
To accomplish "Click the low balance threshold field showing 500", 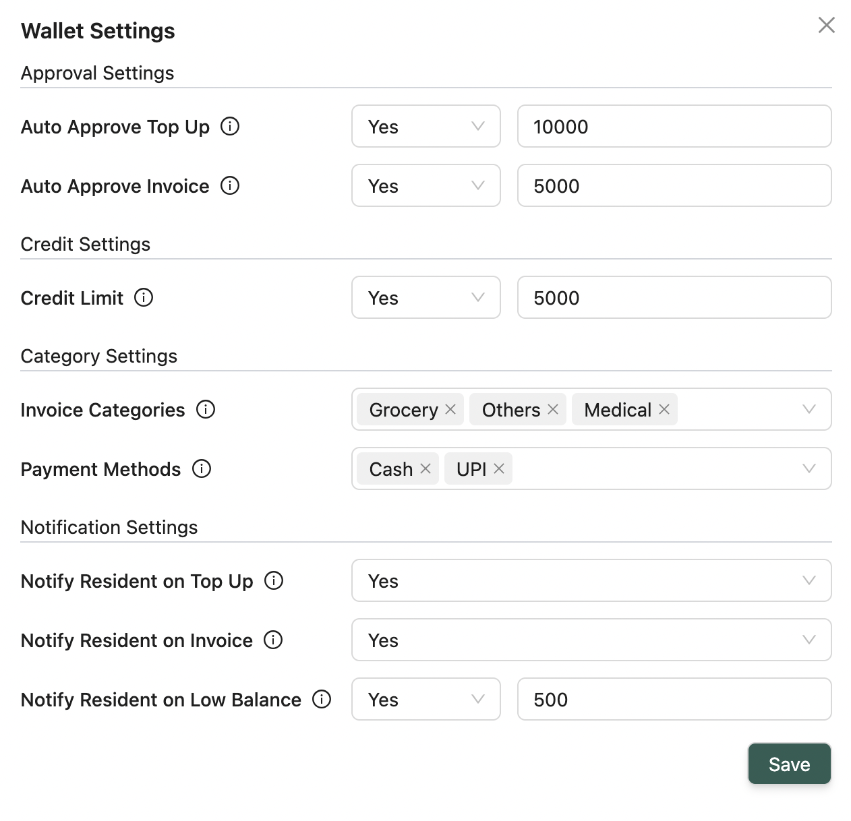I will tap(674, 700).
